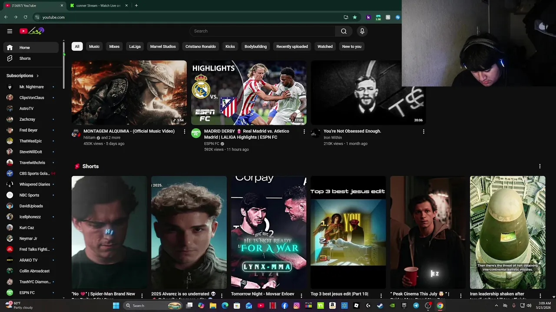Open Whispered Diaries subscription channel
556x312 pixels.
[x=31, y=184]
